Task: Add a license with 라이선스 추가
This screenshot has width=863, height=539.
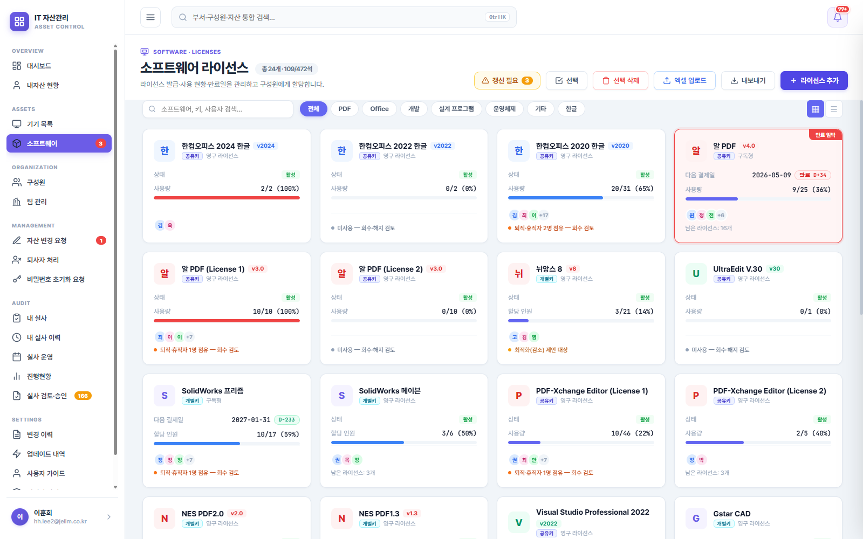Action: [x=814, y=80]
